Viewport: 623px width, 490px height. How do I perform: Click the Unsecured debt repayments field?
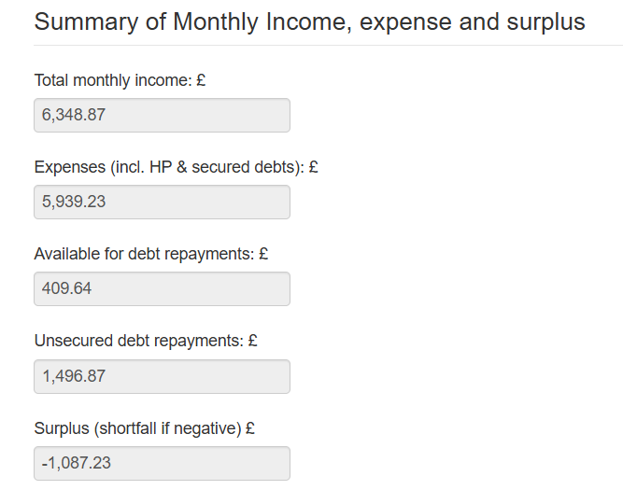coord(162,376)
